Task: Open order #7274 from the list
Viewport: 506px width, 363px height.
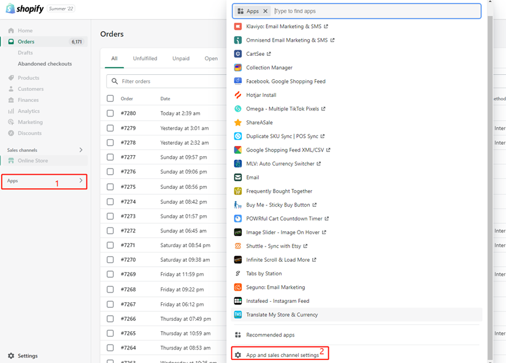Action: (128, 202)
